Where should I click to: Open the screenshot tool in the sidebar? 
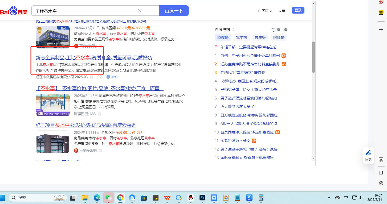pos(381,160)
